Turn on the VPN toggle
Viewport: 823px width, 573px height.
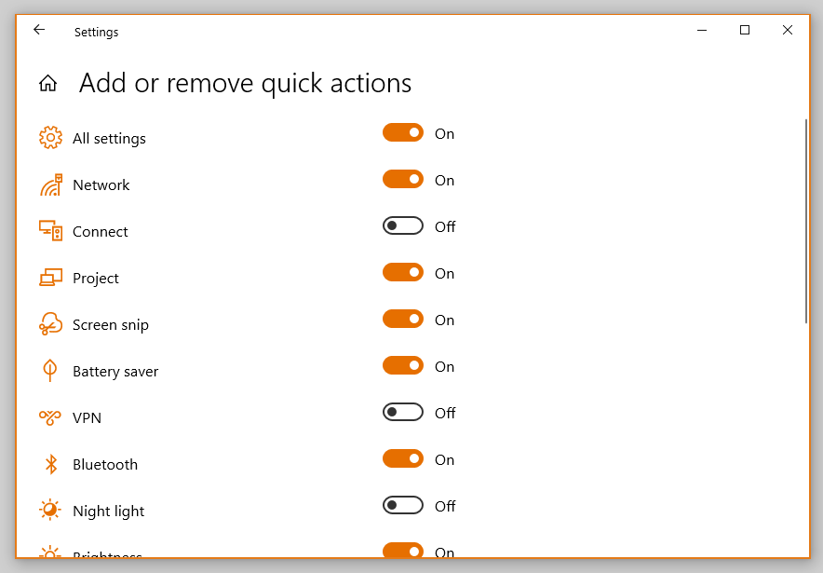[x=403, y=413]
